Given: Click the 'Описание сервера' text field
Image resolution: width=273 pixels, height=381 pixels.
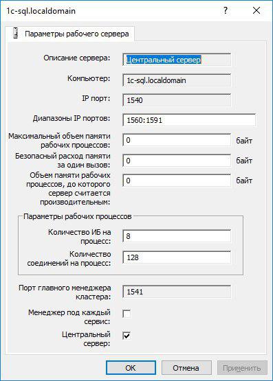Looking at the screenshot, I should pos(177,60).
